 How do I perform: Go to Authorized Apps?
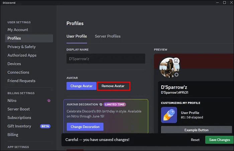point(22,55)
